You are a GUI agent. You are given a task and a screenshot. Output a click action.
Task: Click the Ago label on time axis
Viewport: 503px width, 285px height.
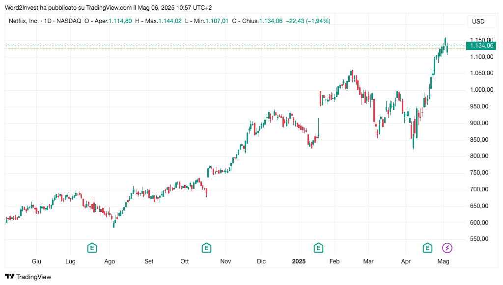[x=110, y=261]
